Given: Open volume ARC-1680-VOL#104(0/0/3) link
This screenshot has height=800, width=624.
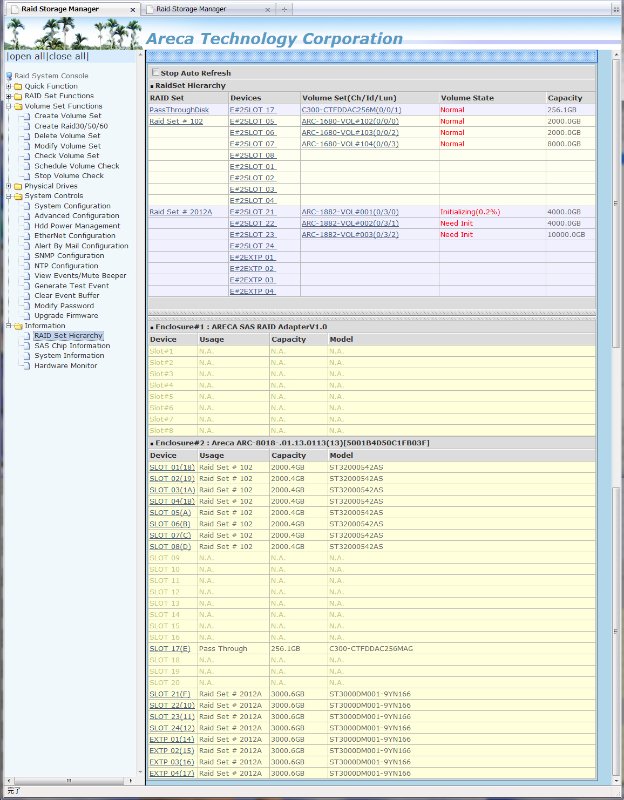Looking at the screenshot, I should click(350, 144).
